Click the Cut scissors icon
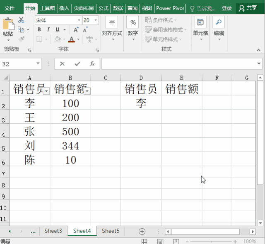This screenshot has height=244, width=265. point(21,20)
